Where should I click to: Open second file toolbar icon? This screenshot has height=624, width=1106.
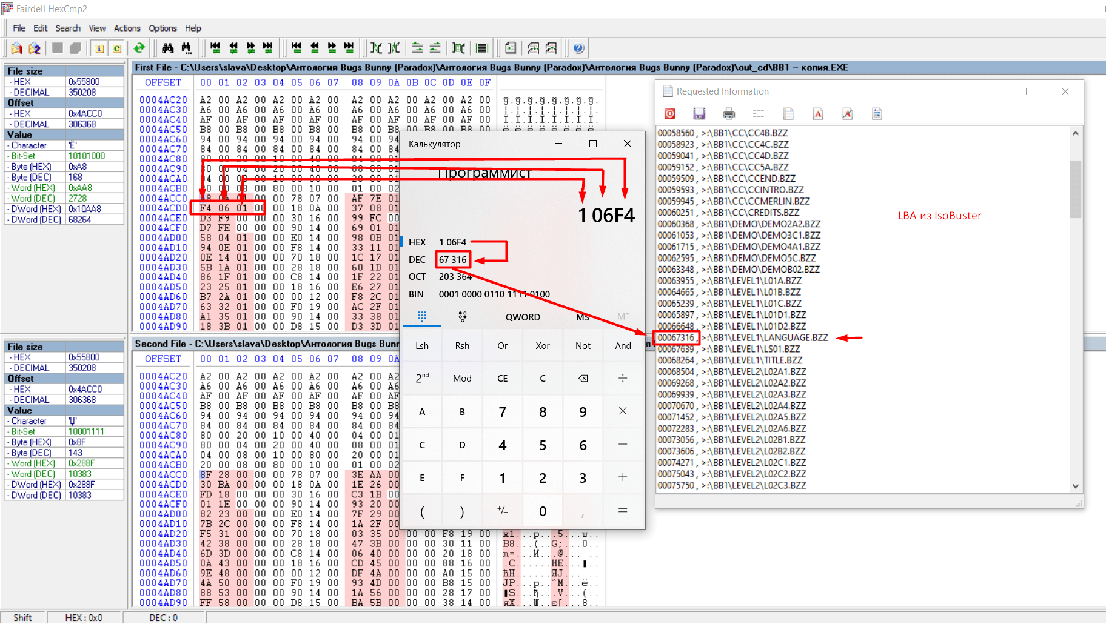pyautogui.click(x=35, y=48)
